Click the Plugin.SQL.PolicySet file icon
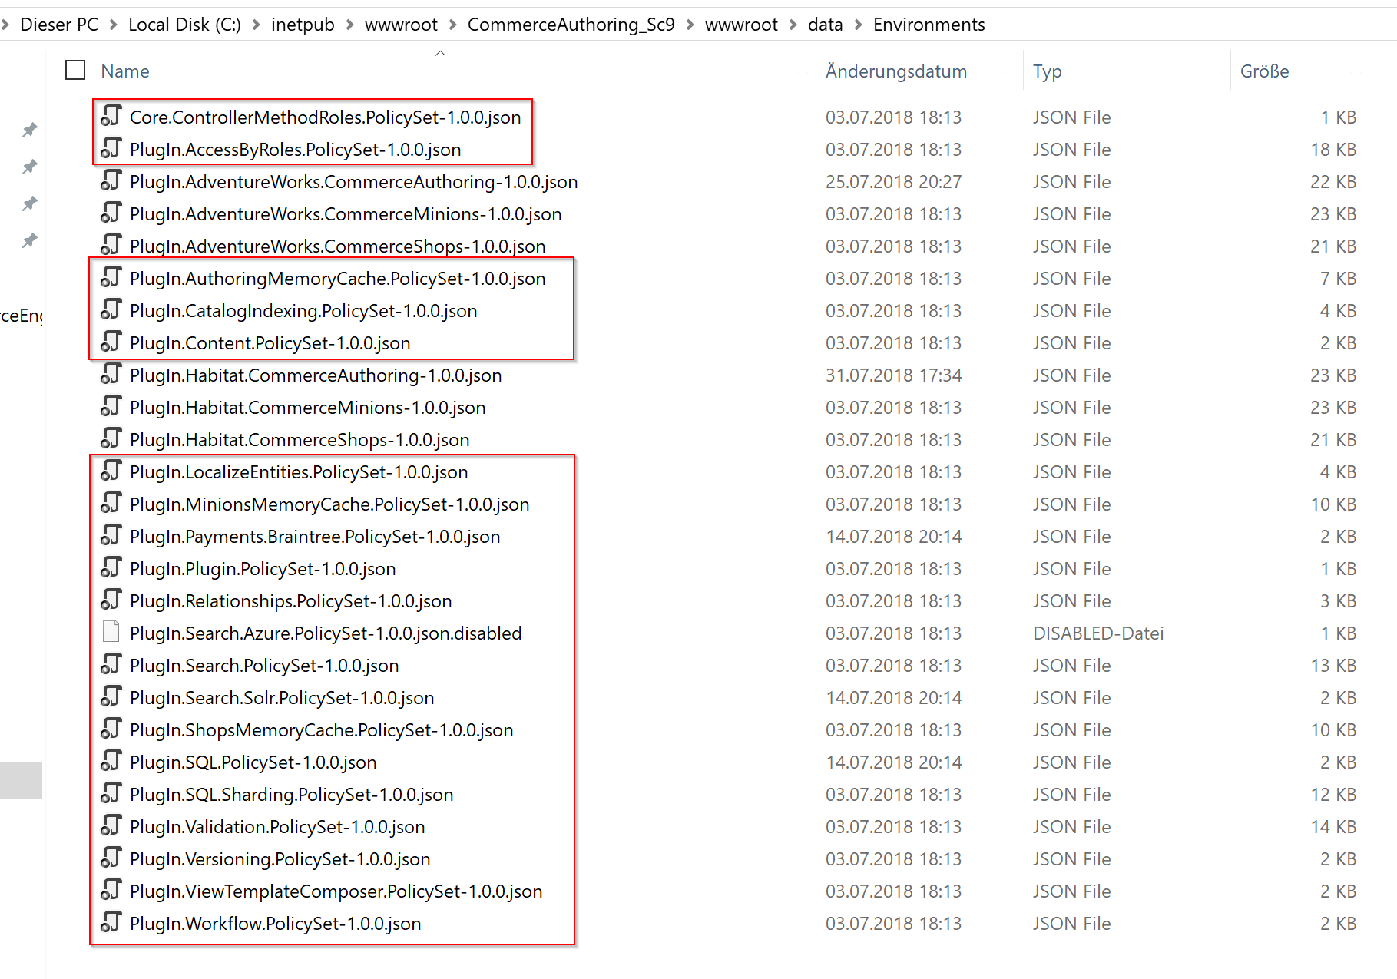 point(111,761)
